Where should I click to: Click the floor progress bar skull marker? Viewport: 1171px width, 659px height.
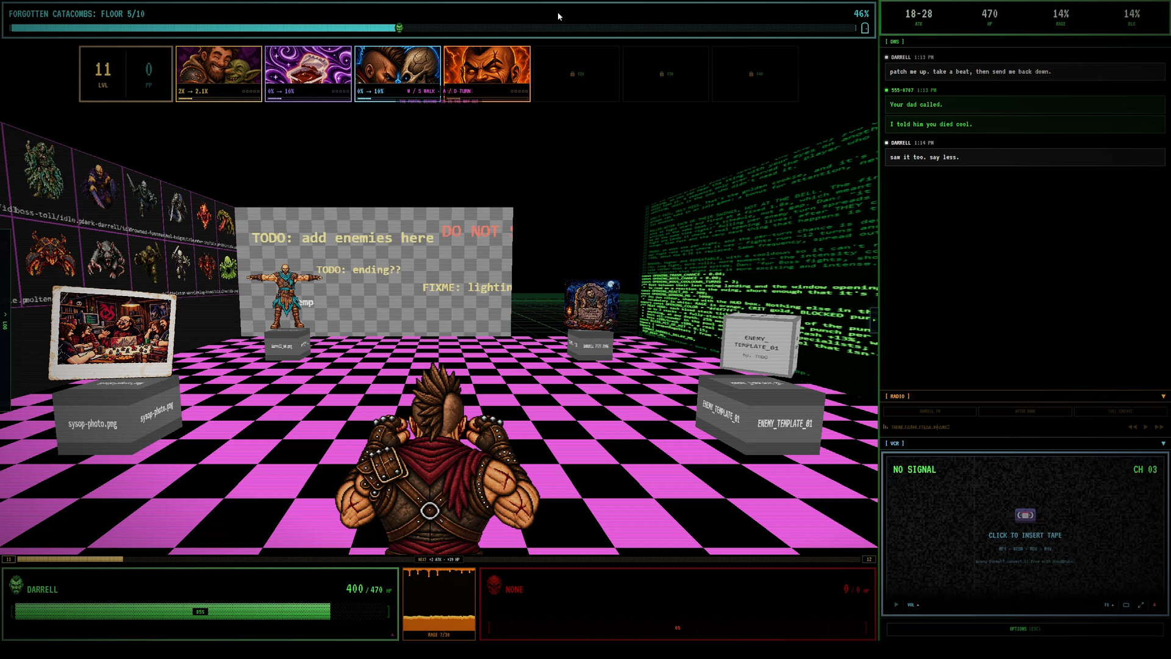pos(399,28)
